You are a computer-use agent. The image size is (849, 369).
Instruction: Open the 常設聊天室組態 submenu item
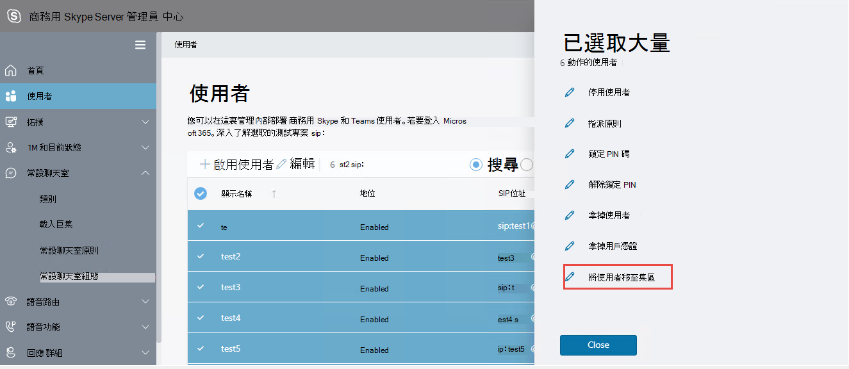69,277
